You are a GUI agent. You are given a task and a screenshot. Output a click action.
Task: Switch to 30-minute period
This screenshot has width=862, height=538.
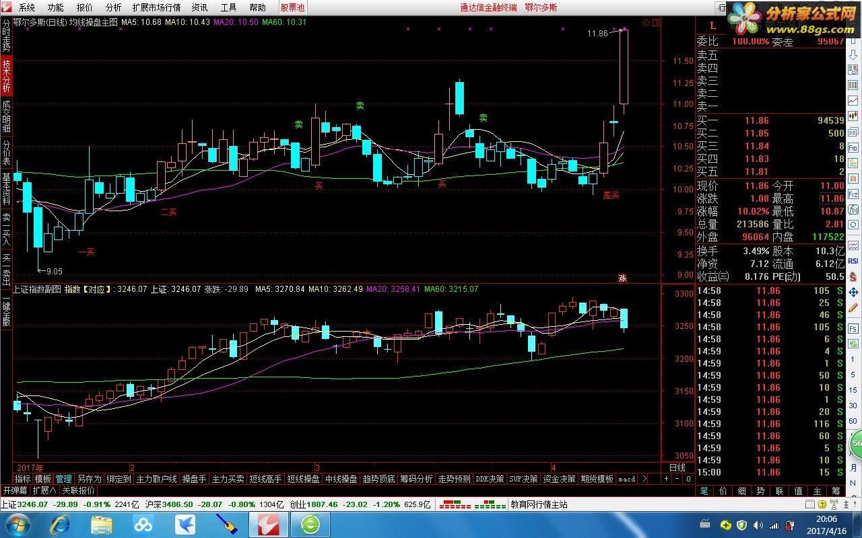point(852,406)
